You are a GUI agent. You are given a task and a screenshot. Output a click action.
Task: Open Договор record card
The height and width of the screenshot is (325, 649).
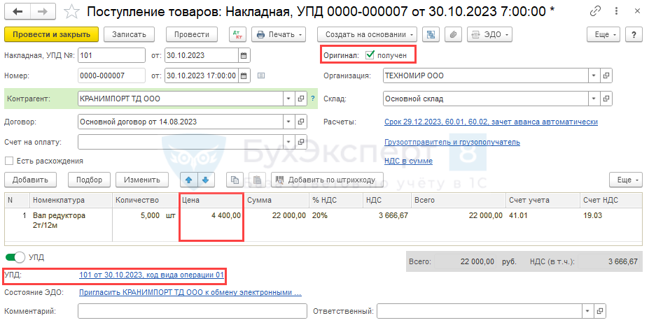301,122
